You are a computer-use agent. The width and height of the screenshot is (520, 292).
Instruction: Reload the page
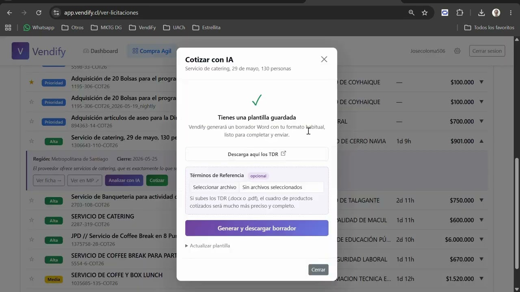(x=39, y=13)
